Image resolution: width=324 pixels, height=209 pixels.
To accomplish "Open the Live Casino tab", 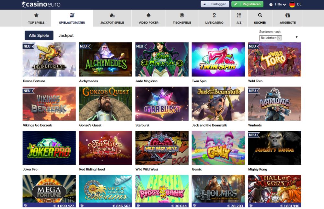I will point(214,18).
